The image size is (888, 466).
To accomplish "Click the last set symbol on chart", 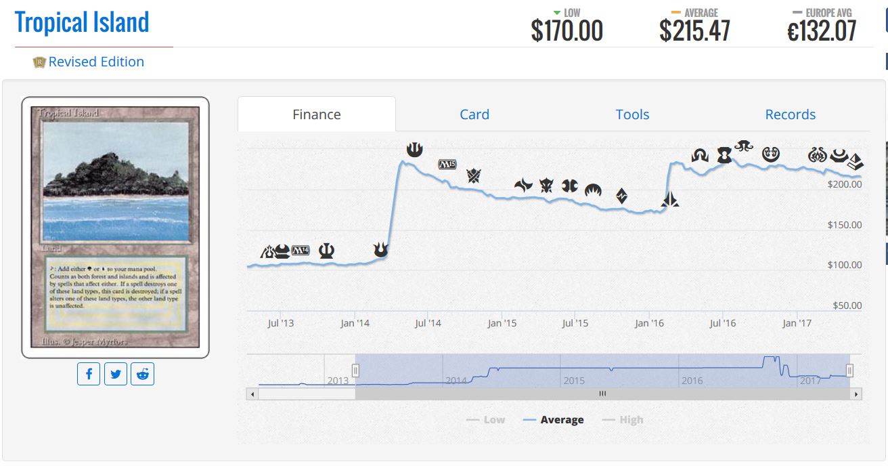I will (856, 161).
